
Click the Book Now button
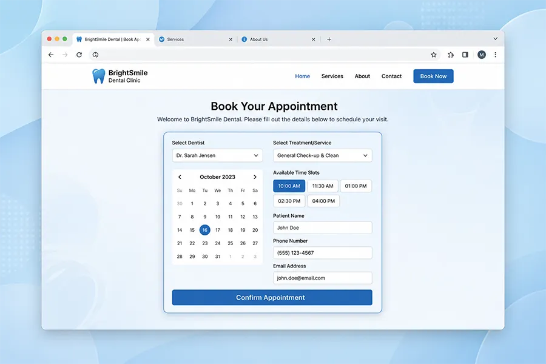[x=433, y=76]
